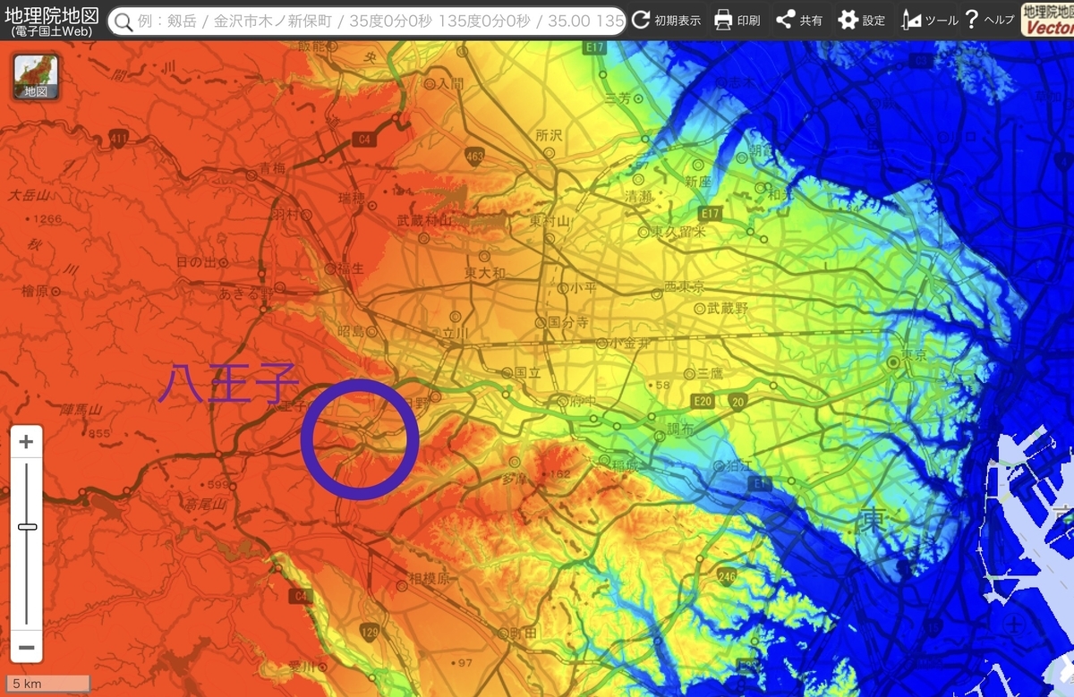
Task: Click the 福生 city label
Action: [349, 268]
